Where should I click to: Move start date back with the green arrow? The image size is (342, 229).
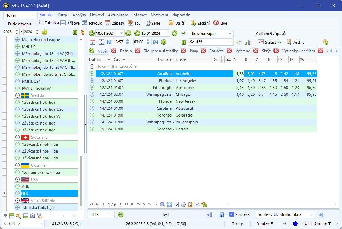[92, 33]
